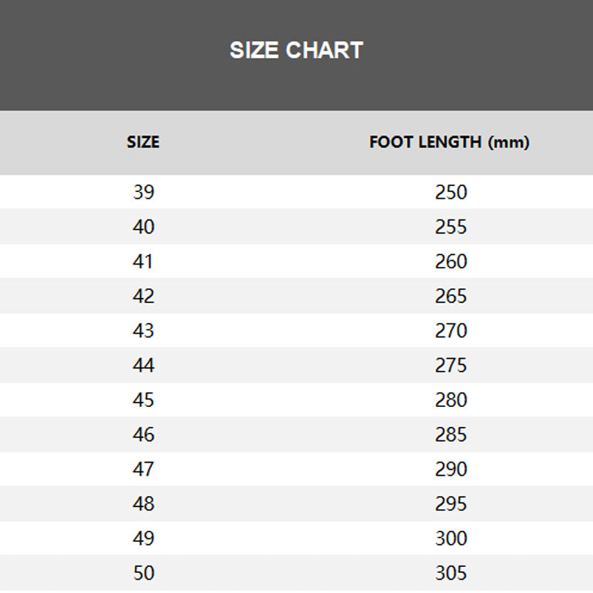Select size 40 cell
Image resolution: width=593 pixels, height=593 pixels.
pos(143,227)
